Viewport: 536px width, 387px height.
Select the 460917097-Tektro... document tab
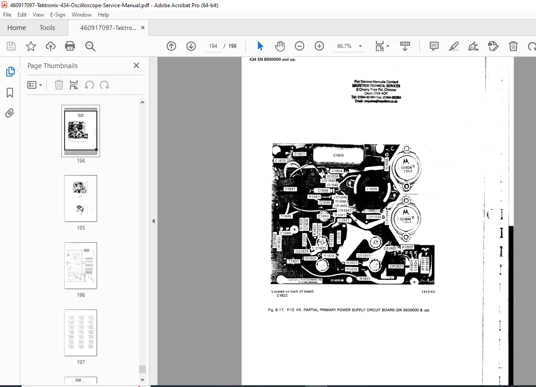click(108, 28)
